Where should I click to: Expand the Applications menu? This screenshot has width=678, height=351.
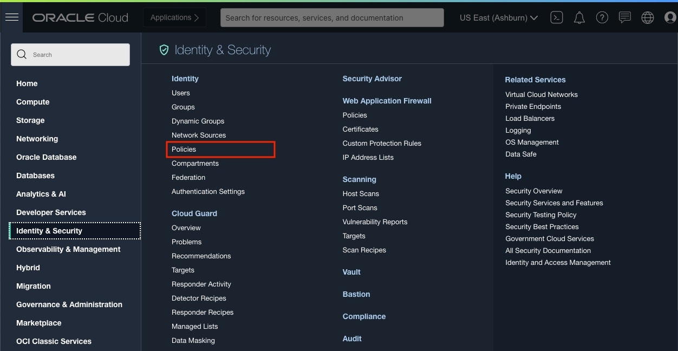(175, 17)
